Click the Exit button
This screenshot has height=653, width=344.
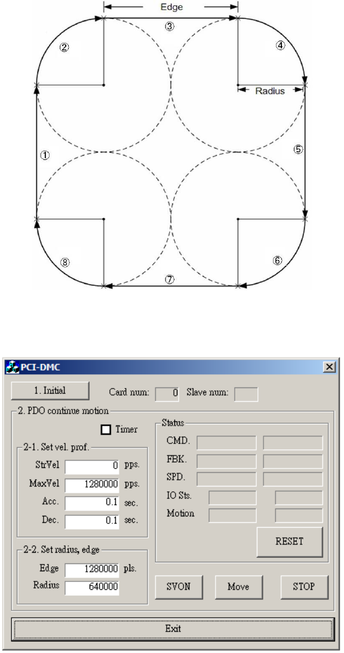(x=173, y=629)
